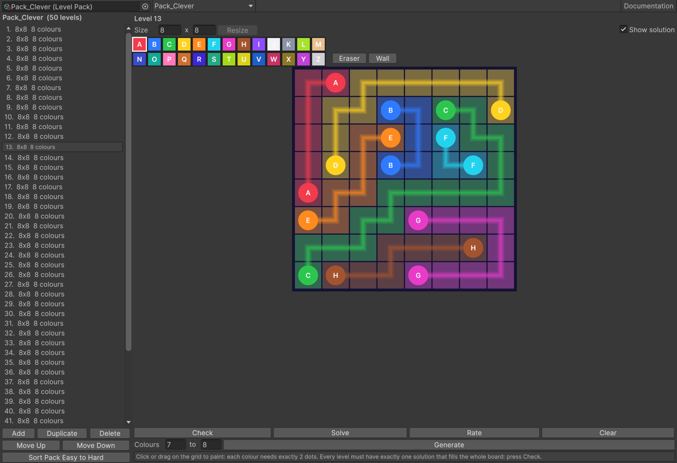677x463 pixels.
Task: Select the purple I colour swatch
Action: [259, 44]
